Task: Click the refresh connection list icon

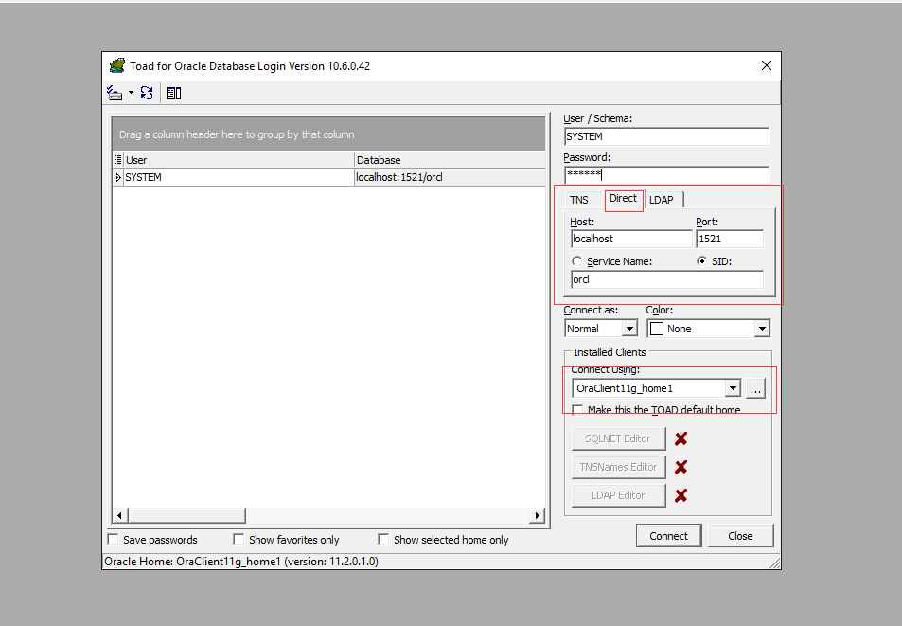Action: click(147, 93)
